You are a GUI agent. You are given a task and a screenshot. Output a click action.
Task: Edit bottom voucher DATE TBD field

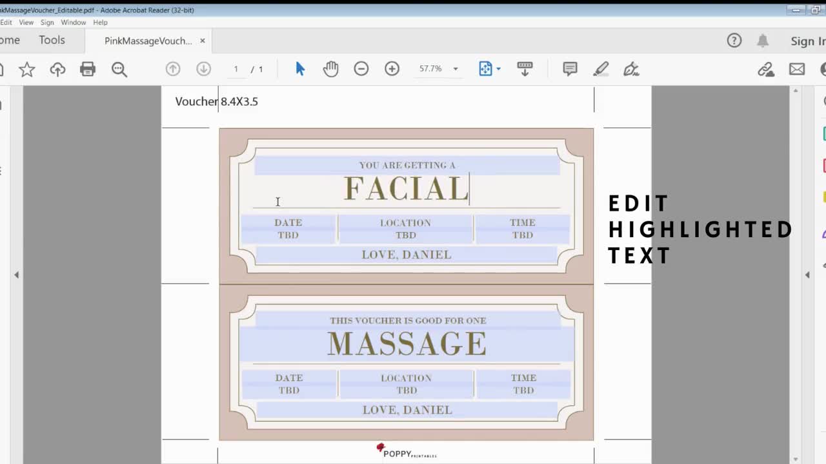click(289, 384)
